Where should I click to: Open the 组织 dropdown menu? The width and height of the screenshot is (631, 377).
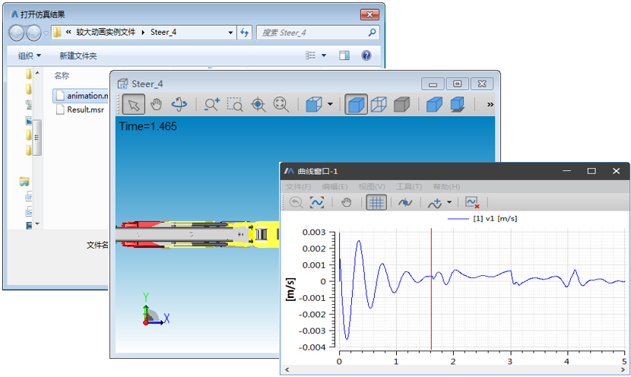pyautogui.click(x=30, y=55)
